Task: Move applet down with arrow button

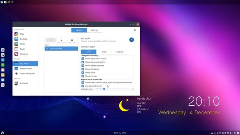Action: click(61, 40)
